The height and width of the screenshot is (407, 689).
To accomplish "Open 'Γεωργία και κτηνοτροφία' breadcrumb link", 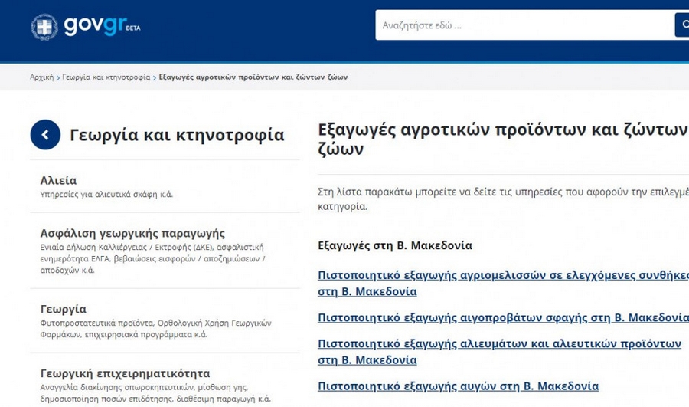I will coord(106,77).
